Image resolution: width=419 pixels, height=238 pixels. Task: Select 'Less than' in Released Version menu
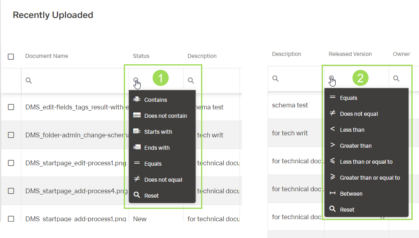[352, 130]
